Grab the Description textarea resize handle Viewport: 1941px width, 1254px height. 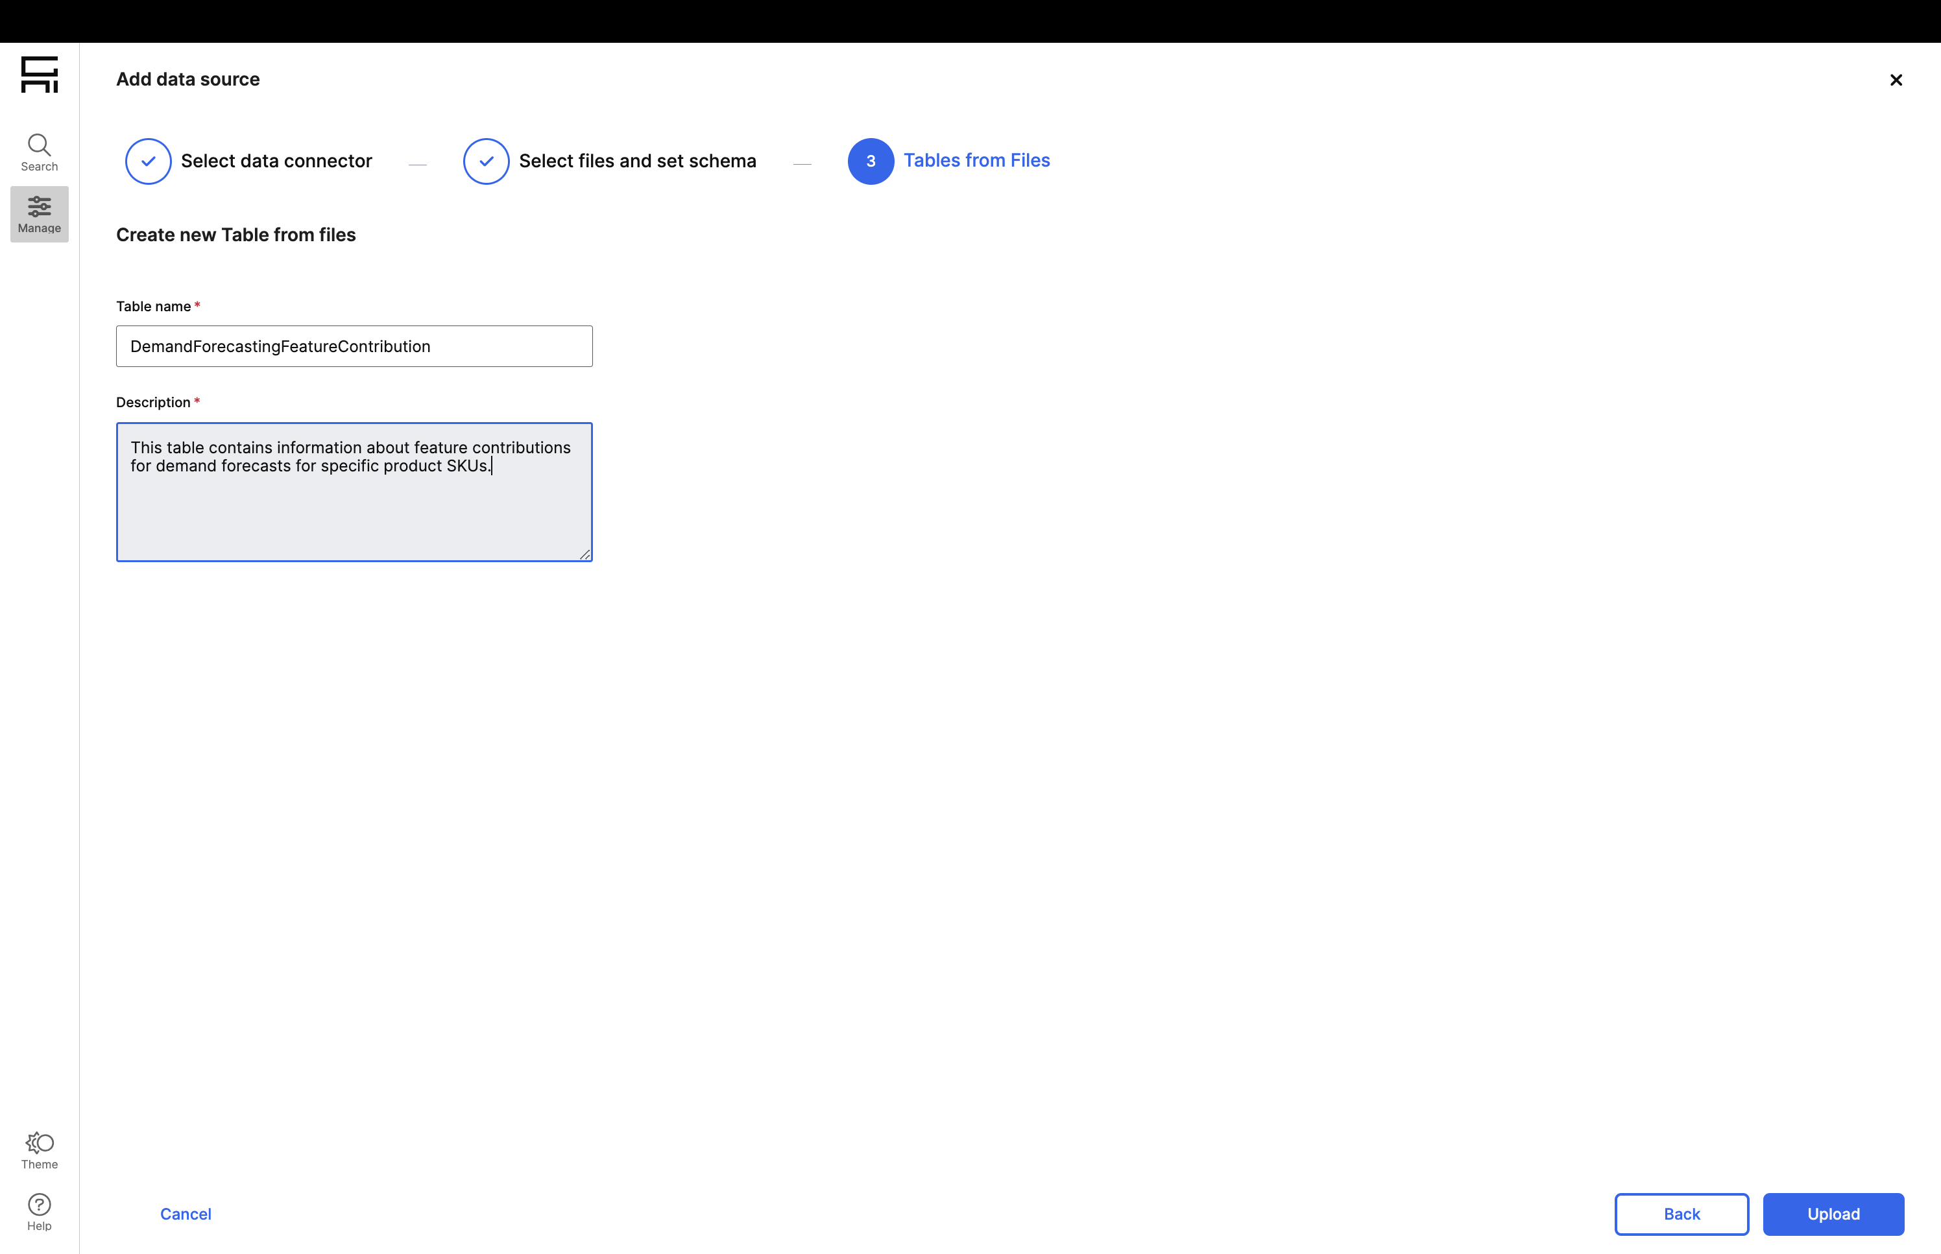tap(585, 554)
